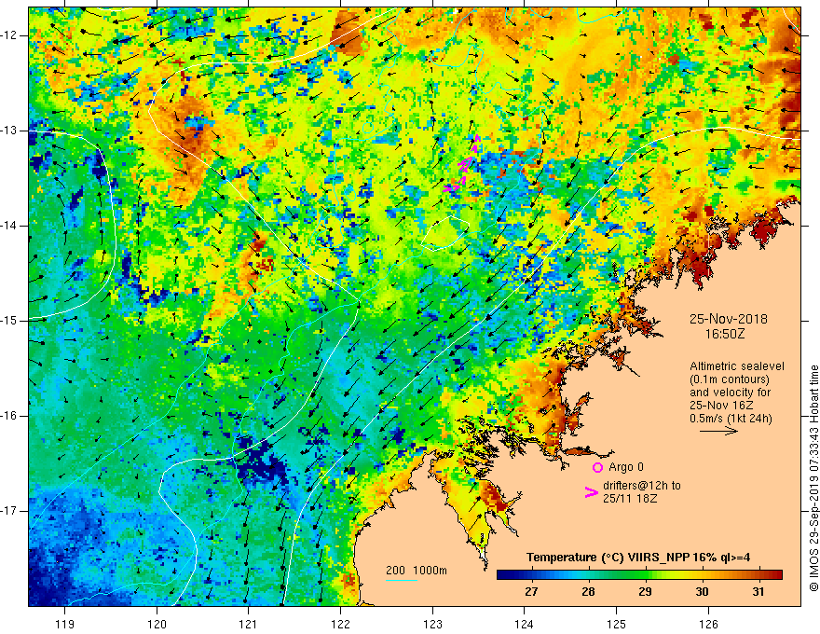Click the temperature color bar
This screenshot has height=634, width=820.
639,574
